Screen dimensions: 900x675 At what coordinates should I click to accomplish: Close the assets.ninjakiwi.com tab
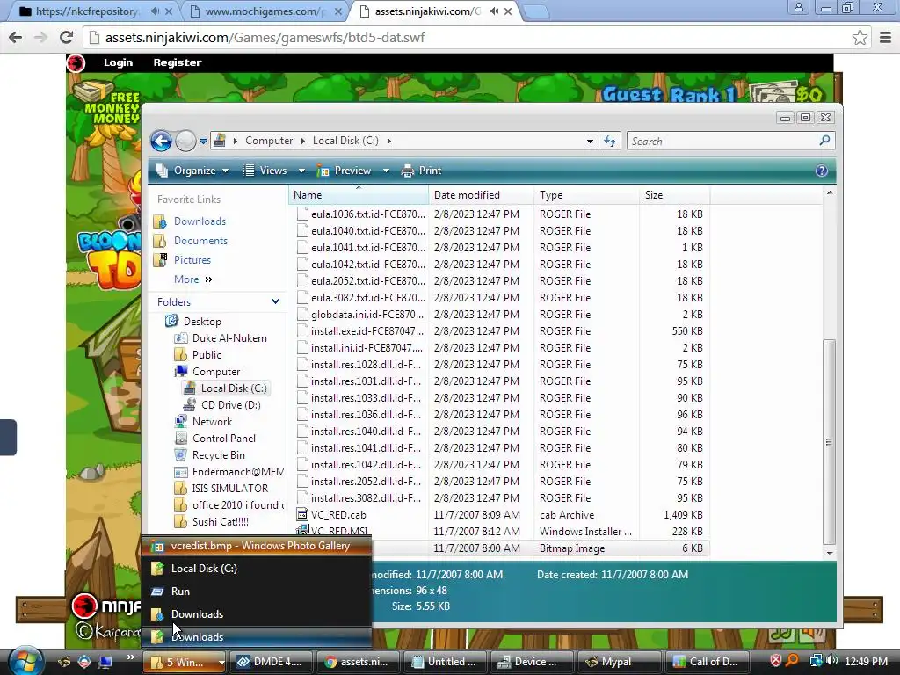click(x=508, y=11)
